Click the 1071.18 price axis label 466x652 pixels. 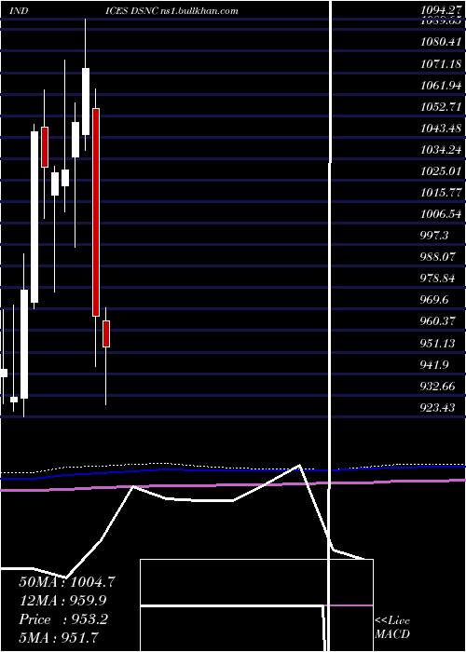pyautogui.click(x=440, y=63)
